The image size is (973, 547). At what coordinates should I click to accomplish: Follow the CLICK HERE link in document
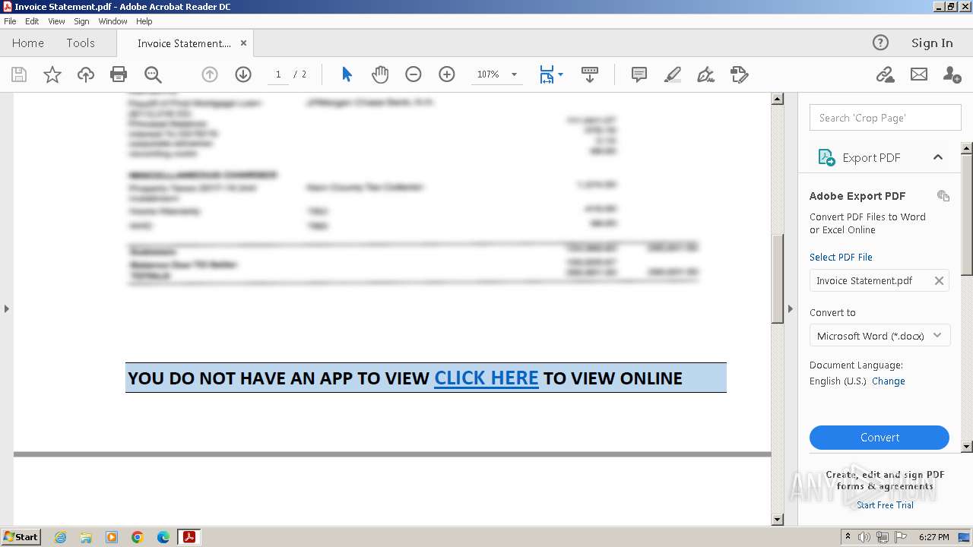click(x=486, y=378)
